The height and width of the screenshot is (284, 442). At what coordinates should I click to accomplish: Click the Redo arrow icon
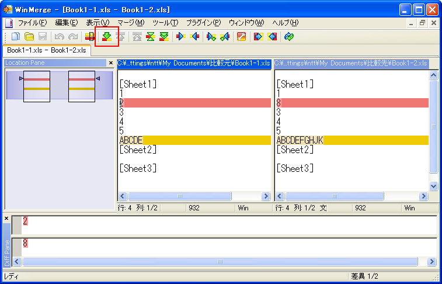click(73, 37)
